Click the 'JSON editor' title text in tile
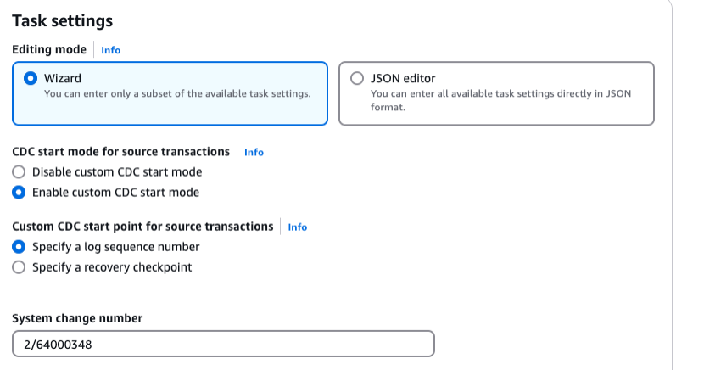This screenshot has width=704, height=370. (x=403, y=78)
